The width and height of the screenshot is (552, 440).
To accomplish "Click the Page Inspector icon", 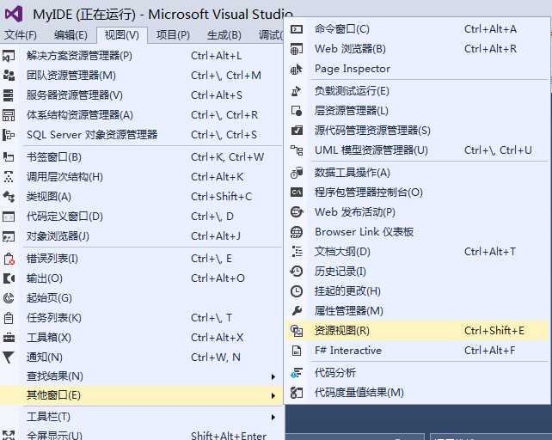I will (x=297, y=69).
